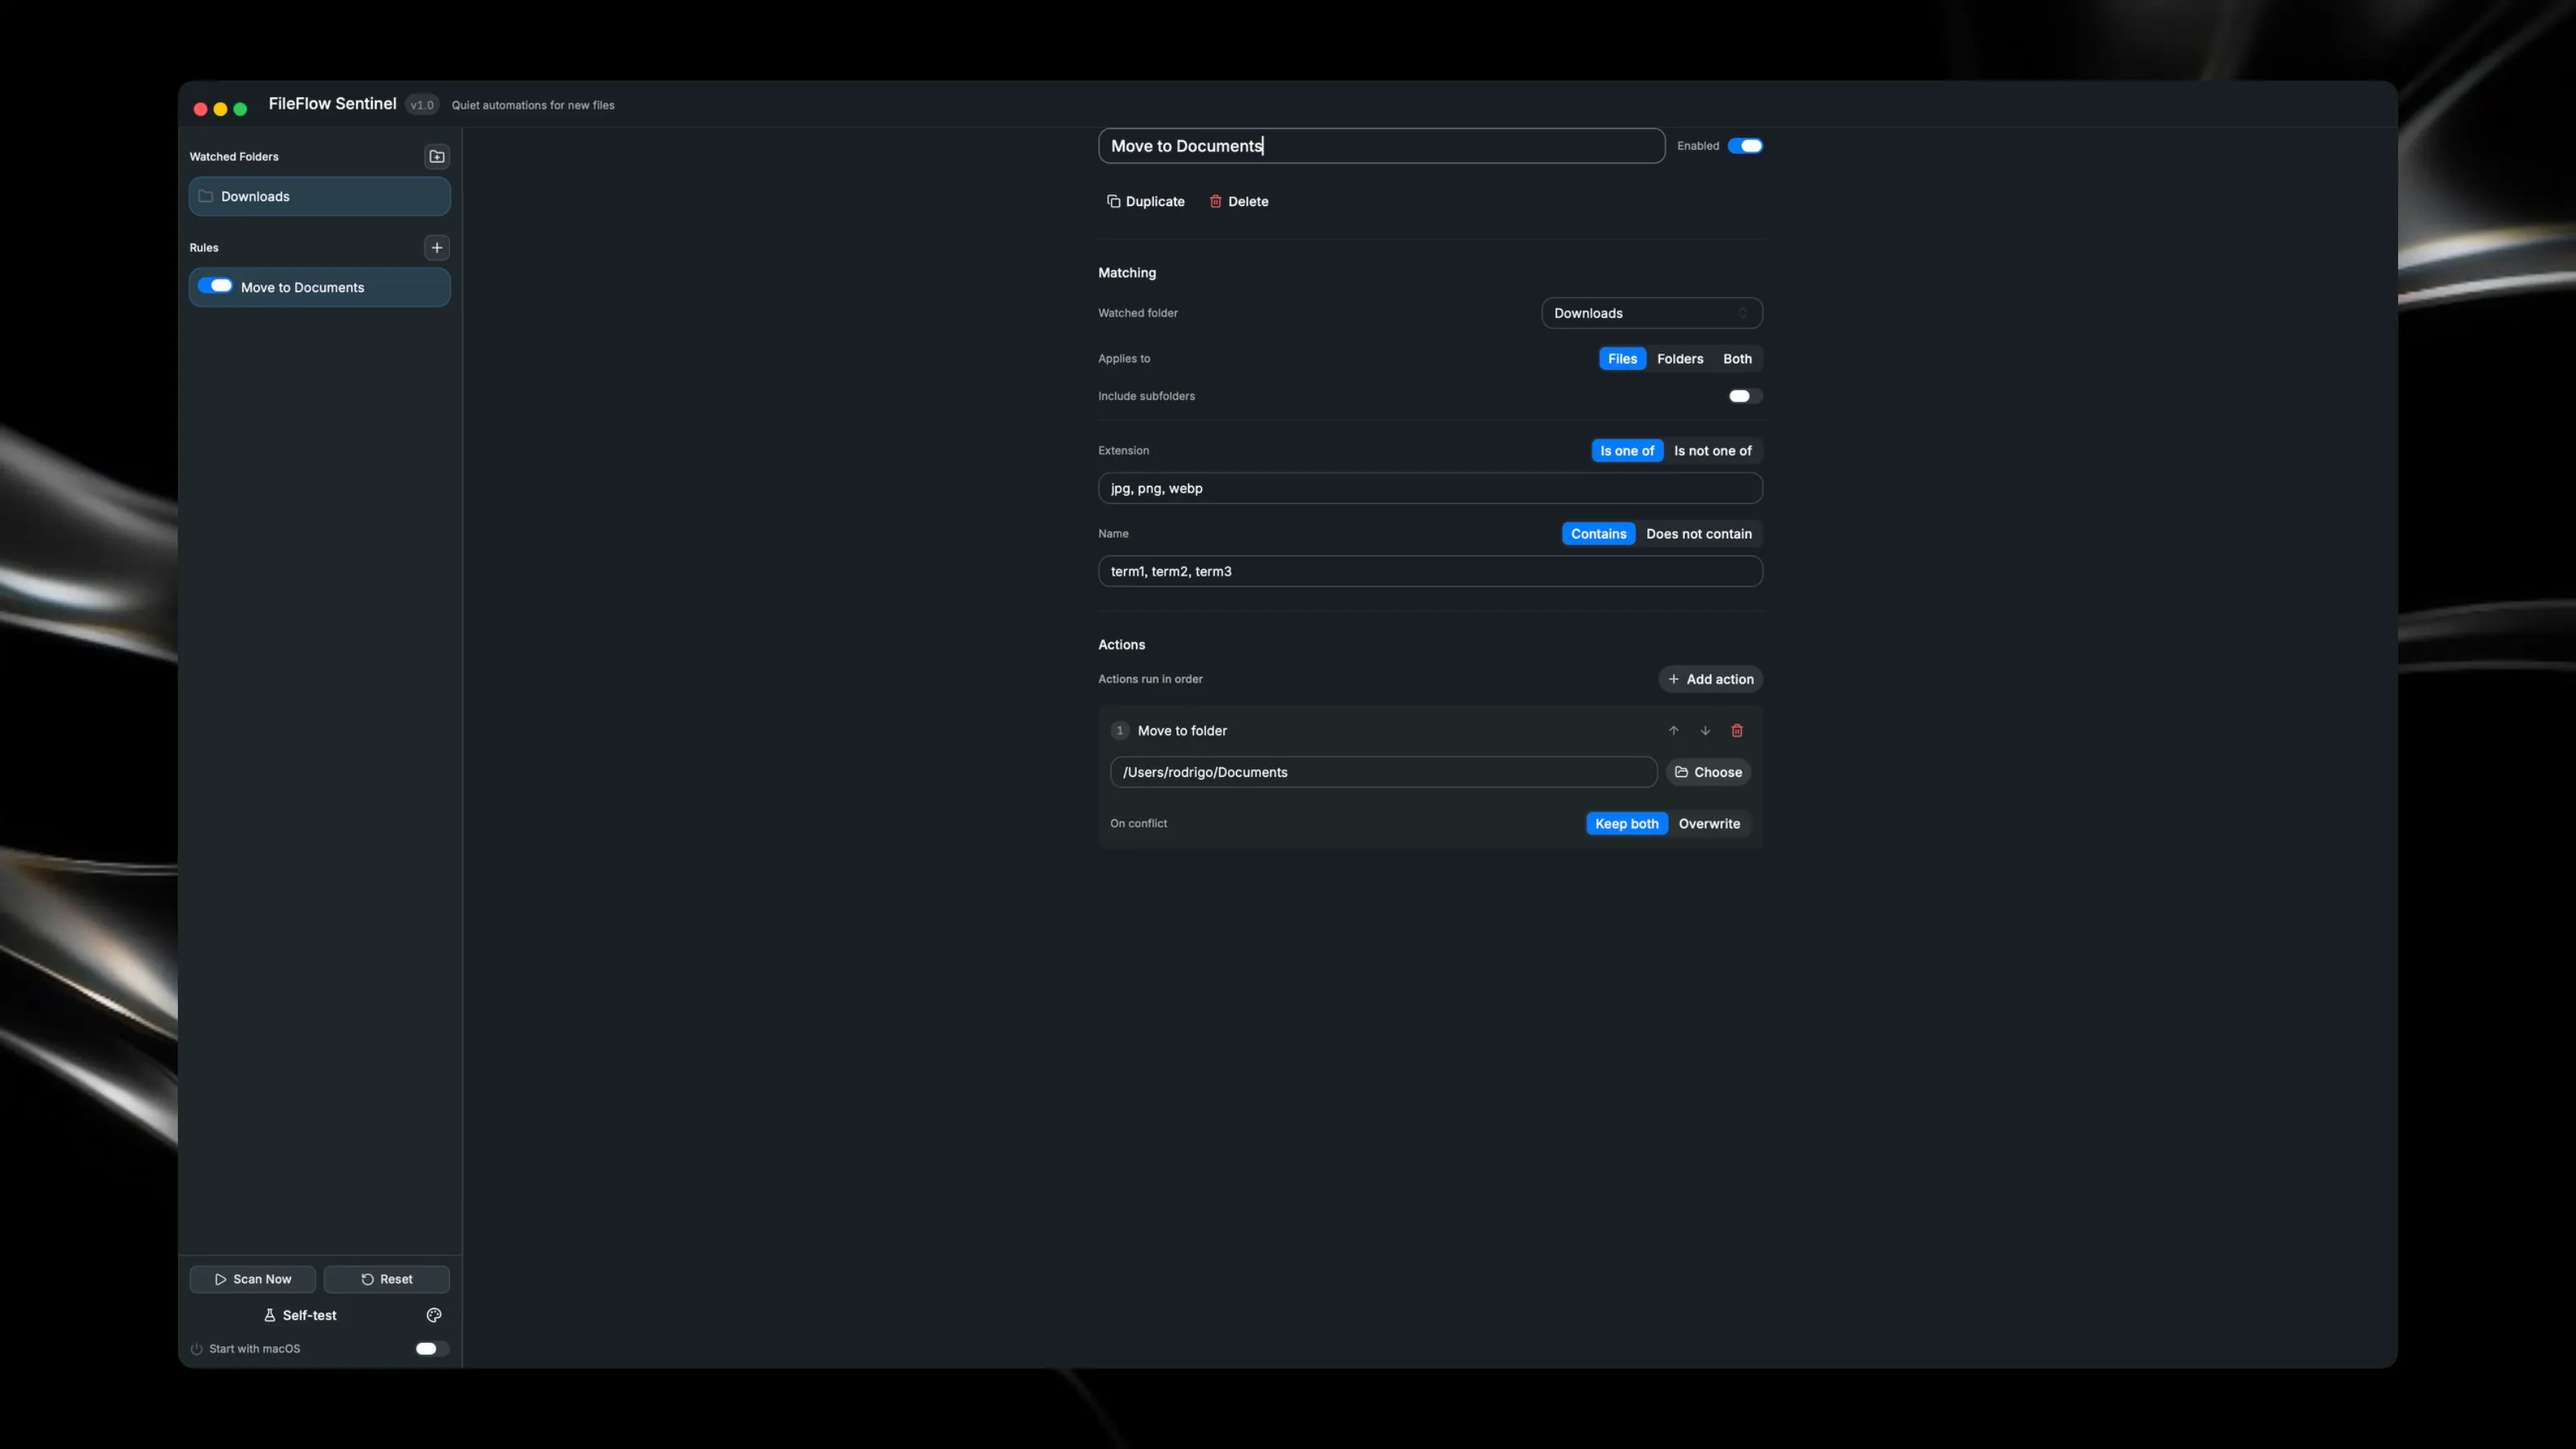Click the 'Actions run in order' label
The height and width of the screenshot is (1449, 2576).
pos(1150,679)
